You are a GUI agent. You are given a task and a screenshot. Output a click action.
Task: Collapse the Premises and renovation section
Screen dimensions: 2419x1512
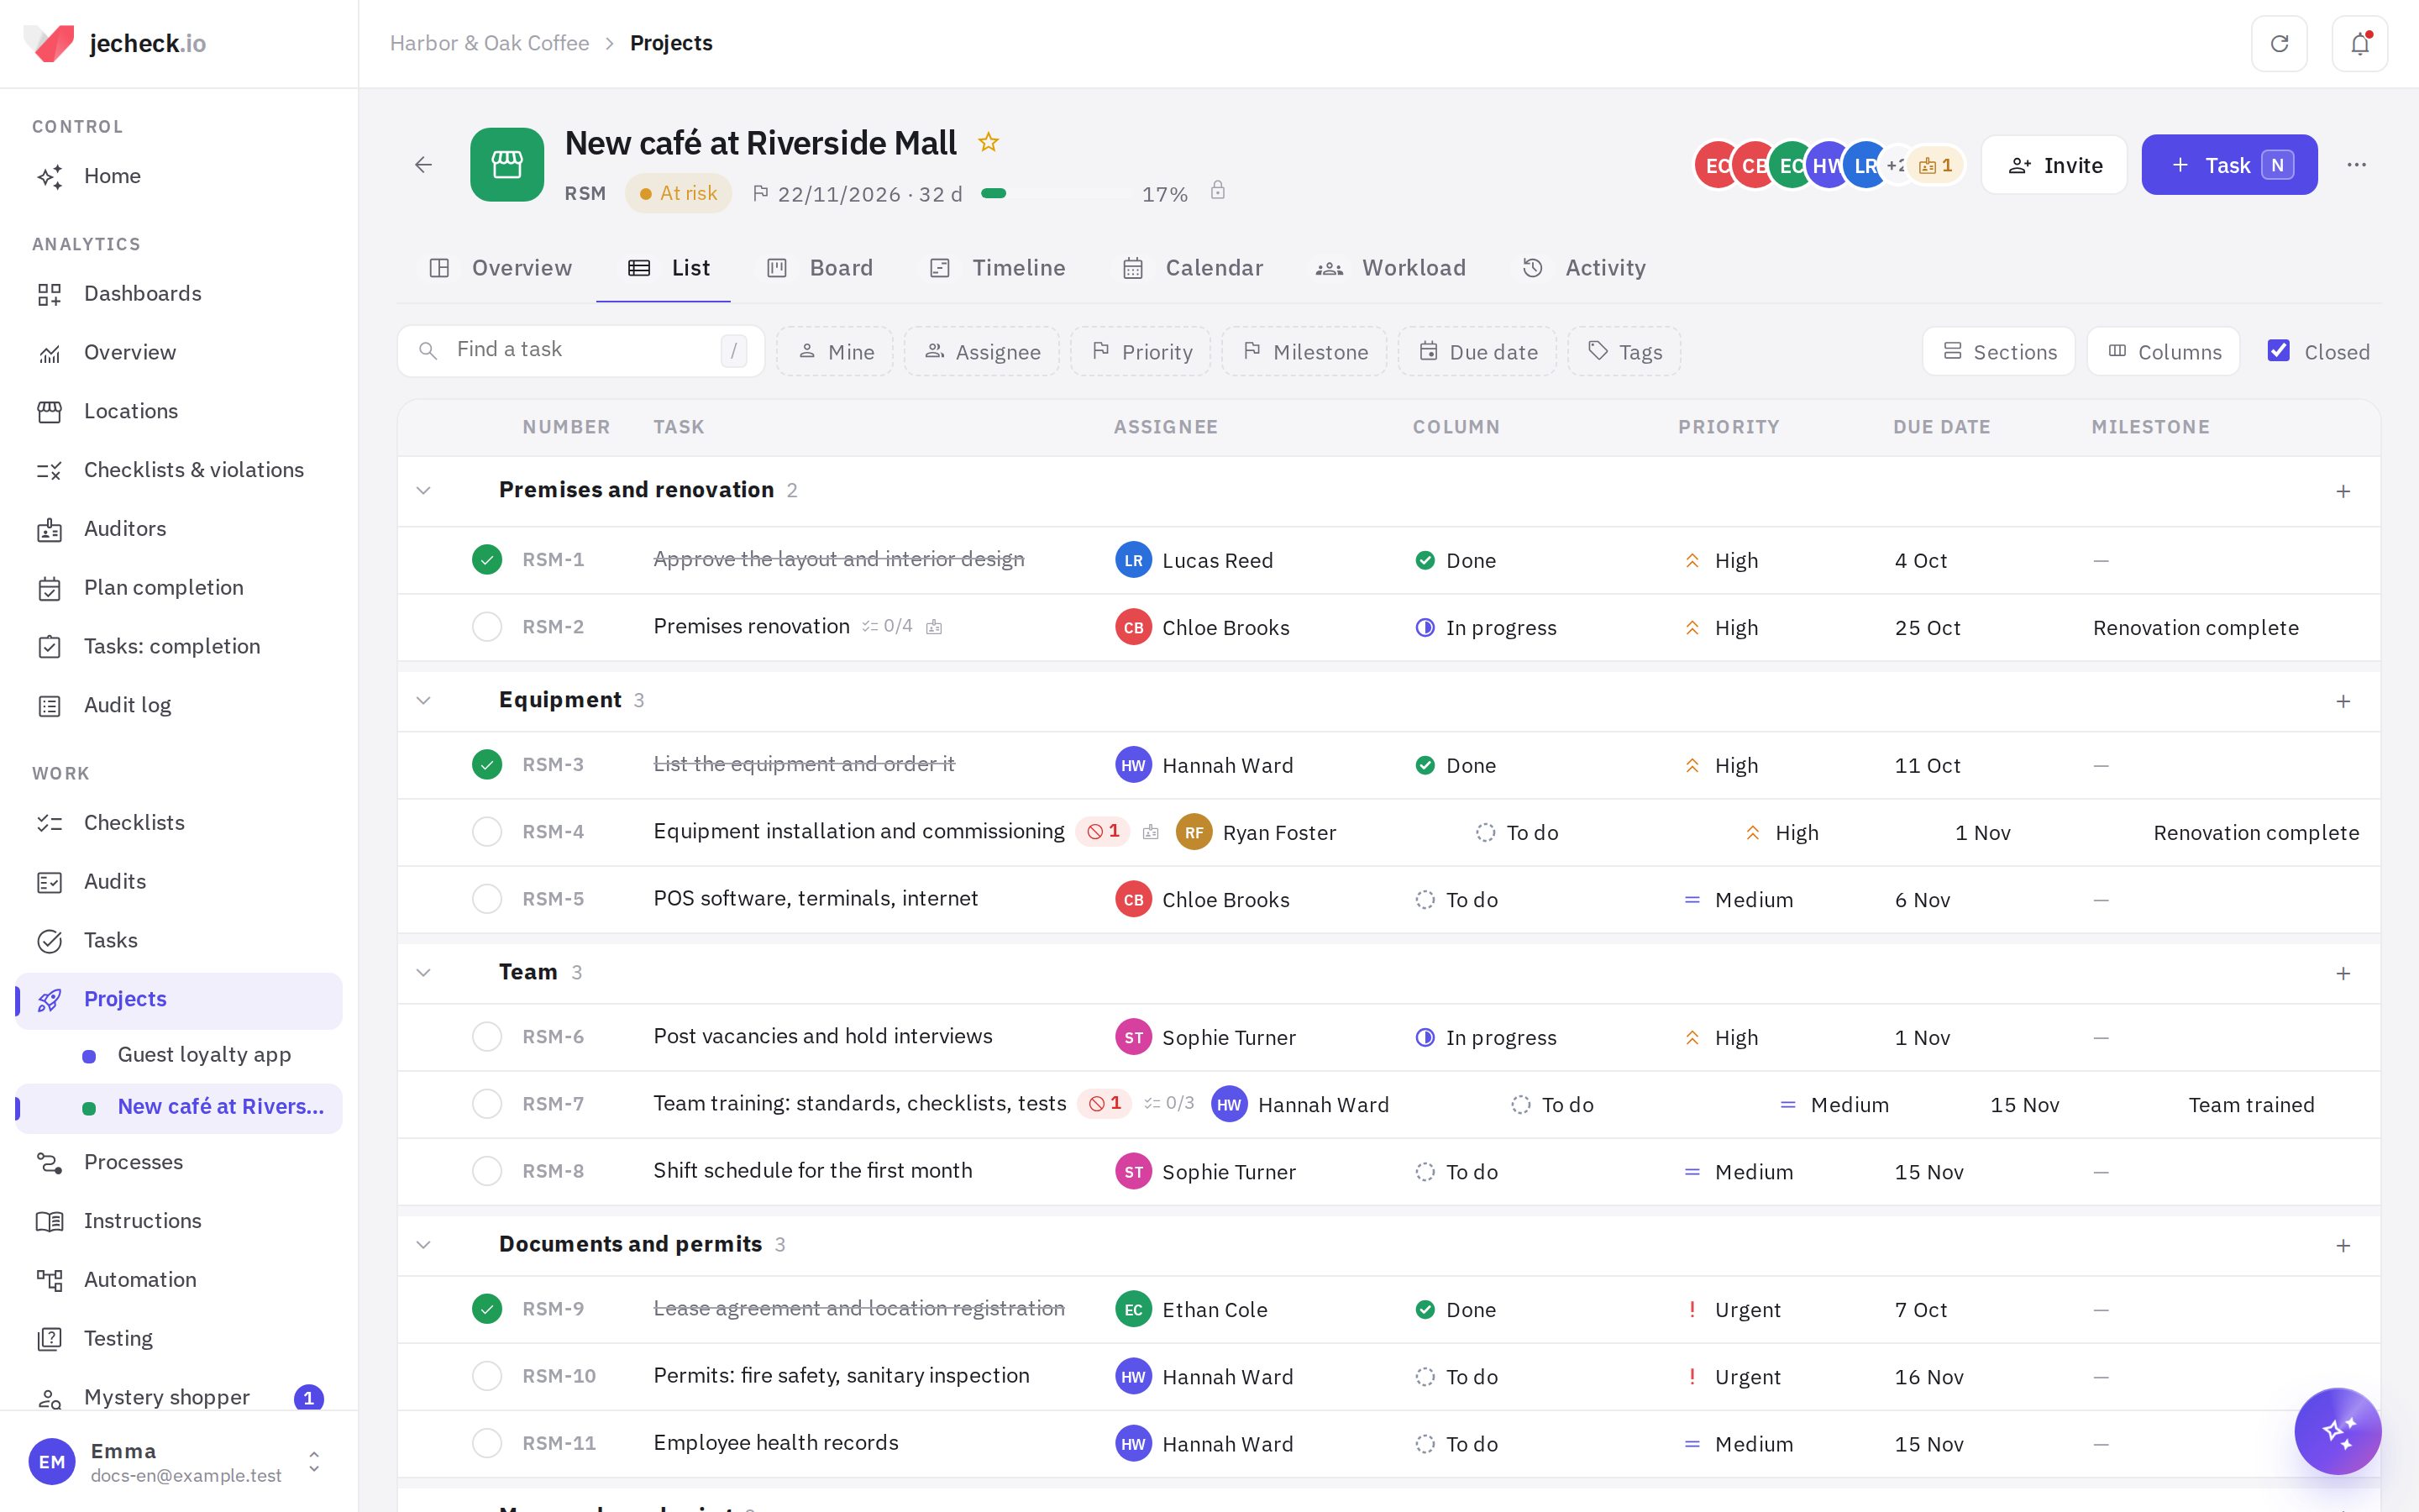coord(424,491)
